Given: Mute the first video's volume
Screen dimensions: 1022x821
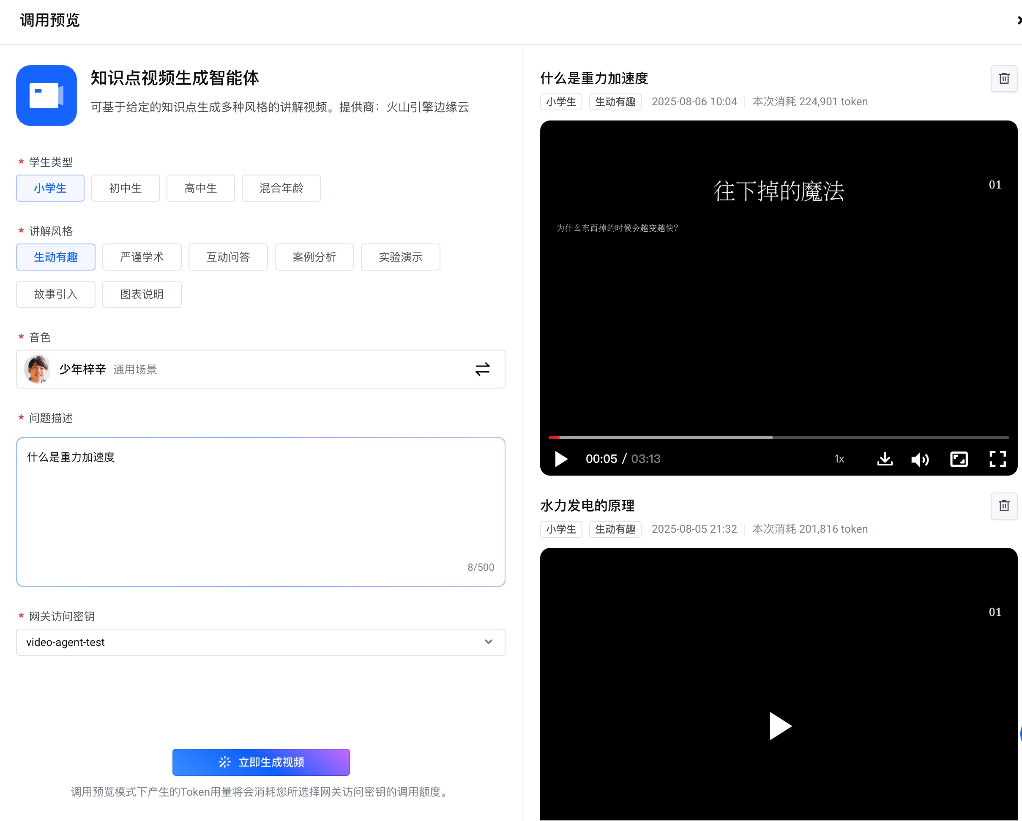Looking at the screenshot, I should point(920,459).
